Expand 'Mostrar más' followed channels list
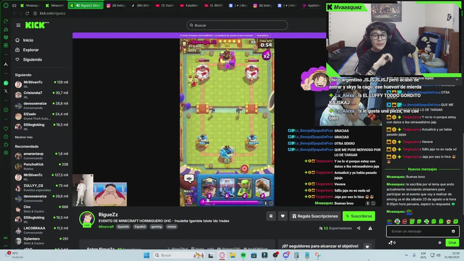The height and width of the screenshot is (261, 464). tap(24, 137)
